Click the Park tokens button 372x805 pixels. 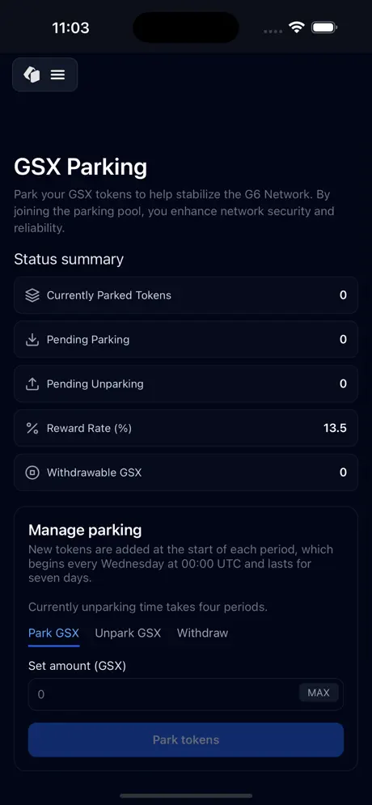coord(186,739)
